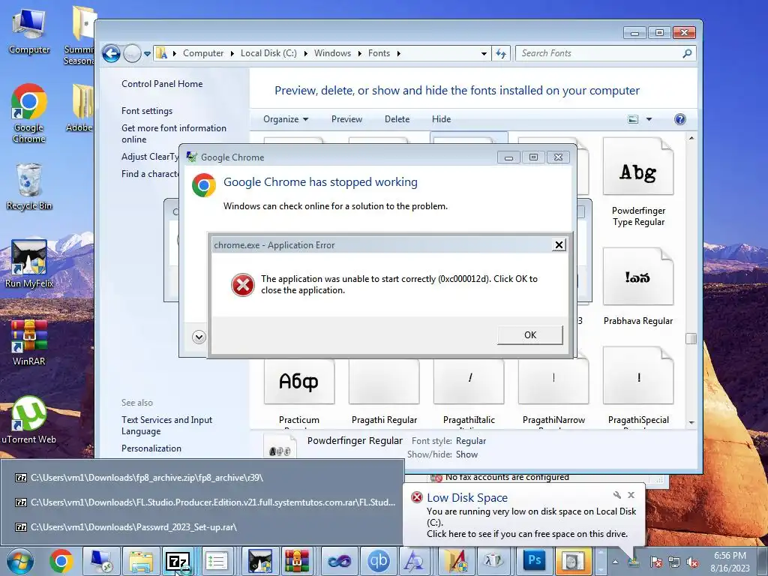The height and width of the screenshot is (576, 768).
Task: Open the Adobe folder on desktop
Action: pyautogui.click(x=79, y=108)
